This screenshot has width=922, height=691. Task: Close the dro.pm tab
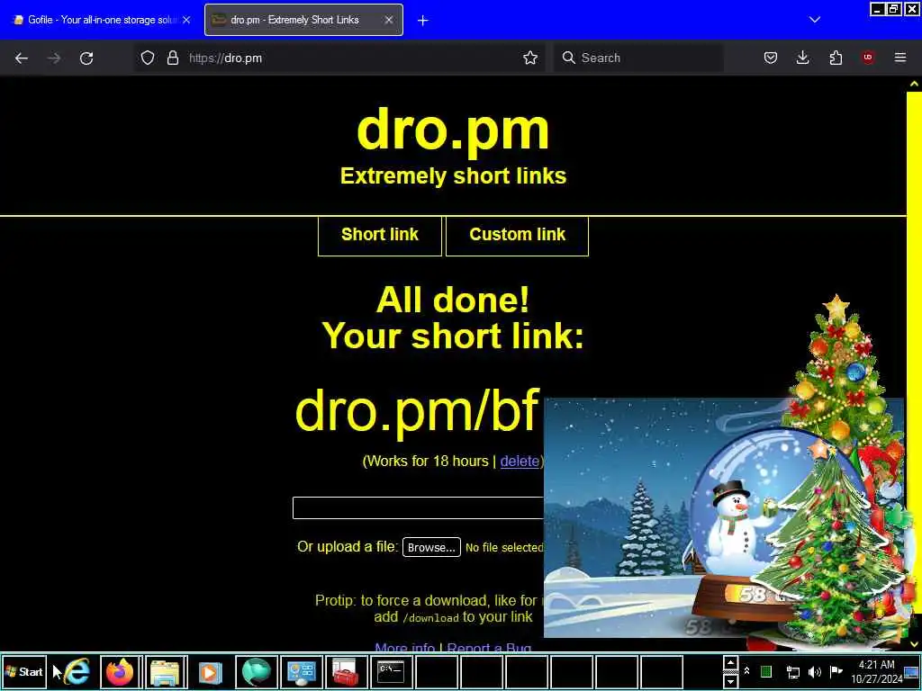pos(389,20)
